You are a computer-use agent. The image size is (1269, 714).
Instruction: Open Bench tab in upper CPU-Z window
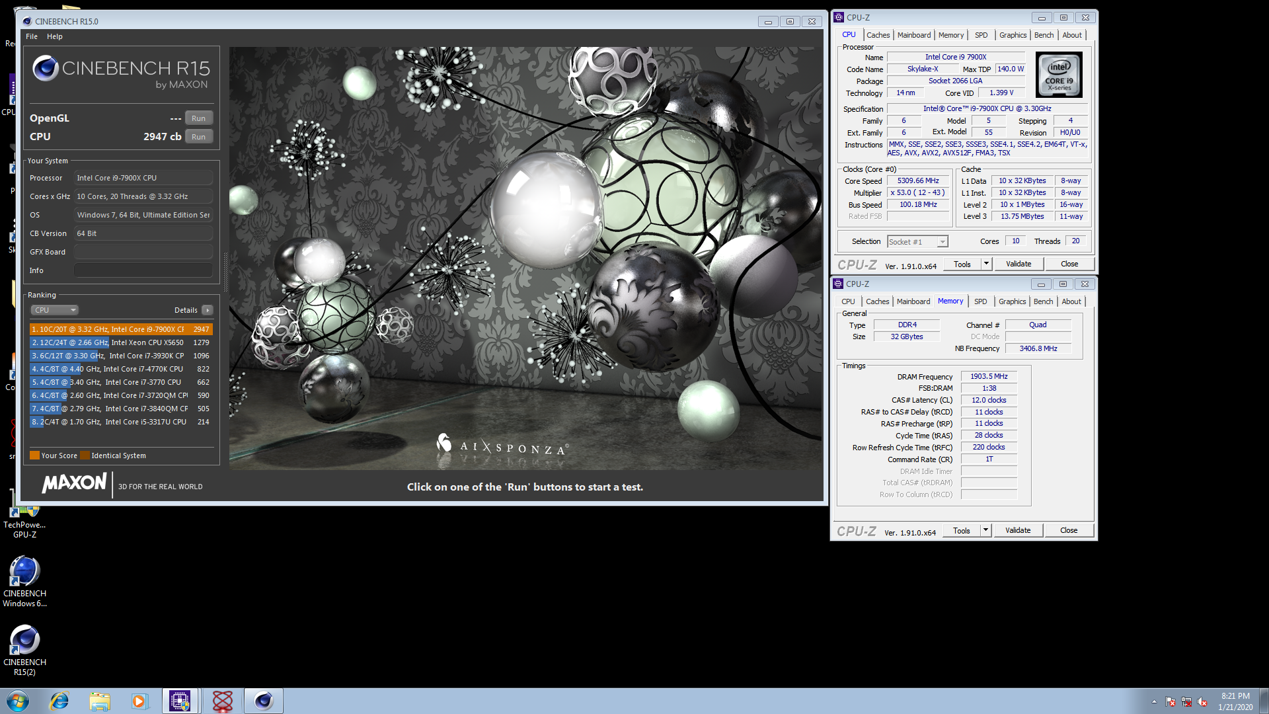pos(1044,35)
